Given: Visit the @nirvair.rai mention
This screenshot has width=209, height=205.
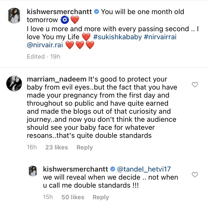Looking at the screenshot, I should [45, 45].
